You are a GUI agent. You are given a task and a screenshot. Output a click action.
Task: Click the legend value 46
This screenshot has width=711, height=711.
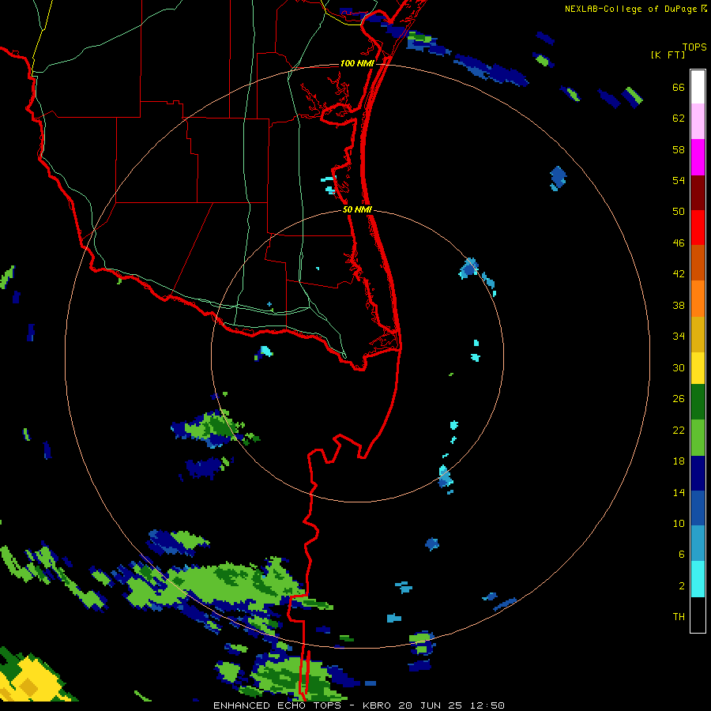[679, 243]
